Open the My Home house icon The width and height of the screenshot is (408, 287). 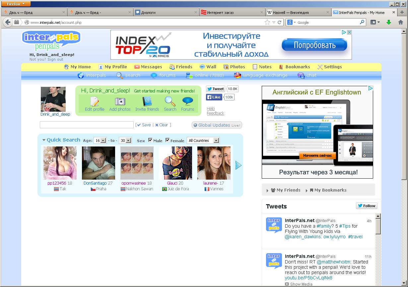tap(66, 67)
